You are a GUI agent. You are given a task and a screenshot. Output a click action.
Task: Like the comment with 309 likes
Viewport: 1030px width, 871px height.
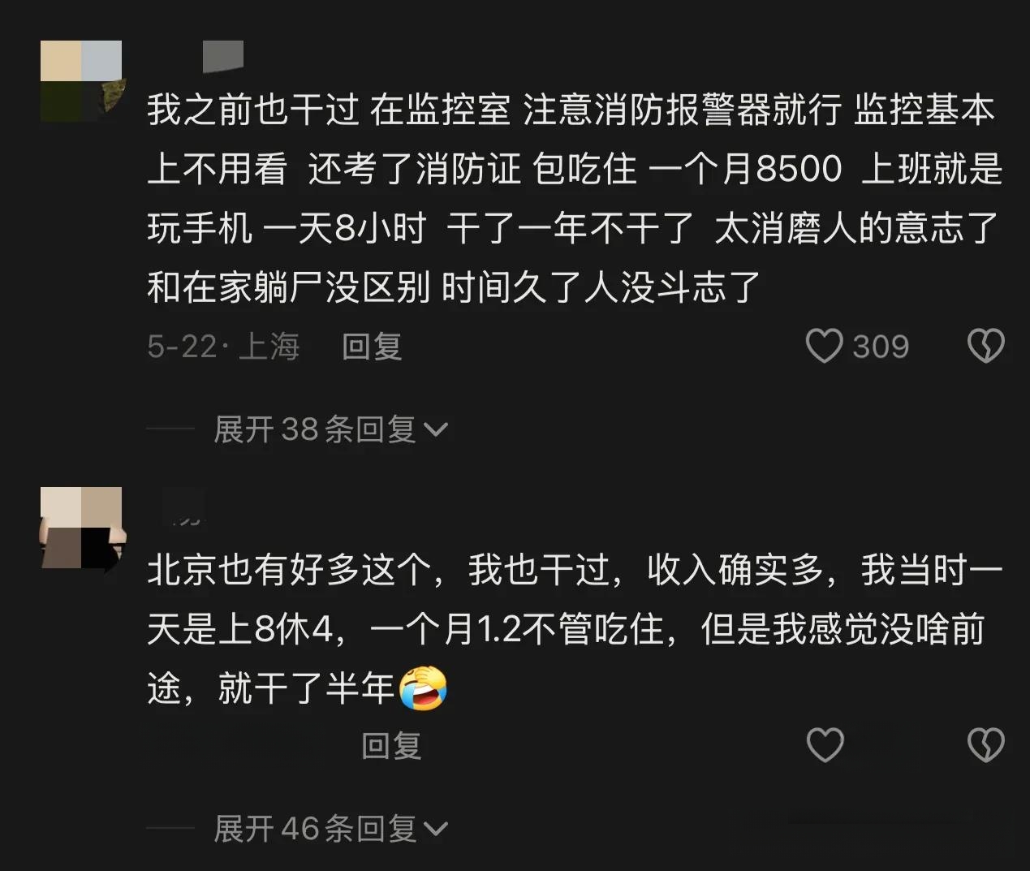824,347
